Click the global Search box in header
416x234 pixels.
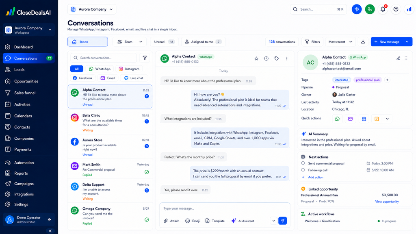click(318, 9)
